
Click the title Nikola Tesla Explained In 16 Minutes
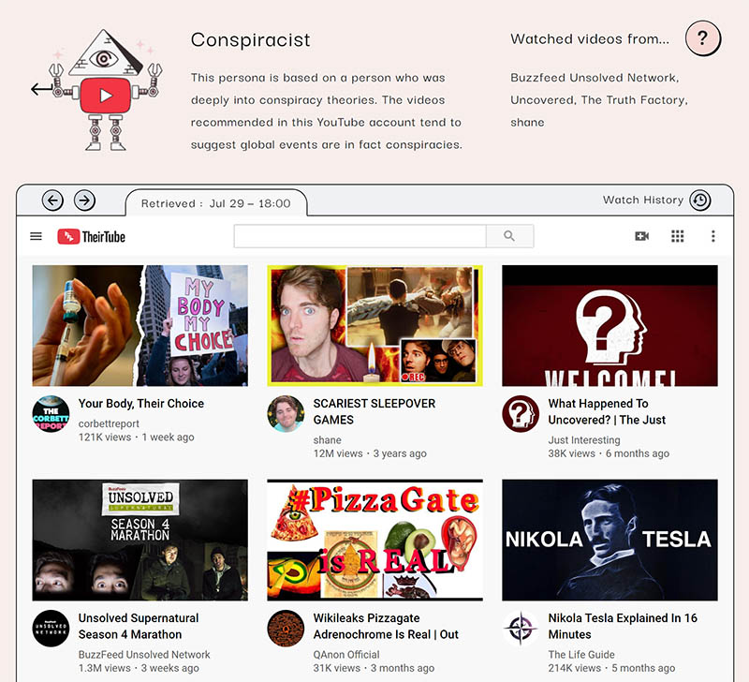click(623, 626)
